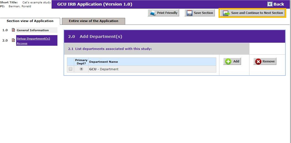Click the '2.0' section number in sidebar
Viewport: 291px width, 143px height.
coord(5,40)
